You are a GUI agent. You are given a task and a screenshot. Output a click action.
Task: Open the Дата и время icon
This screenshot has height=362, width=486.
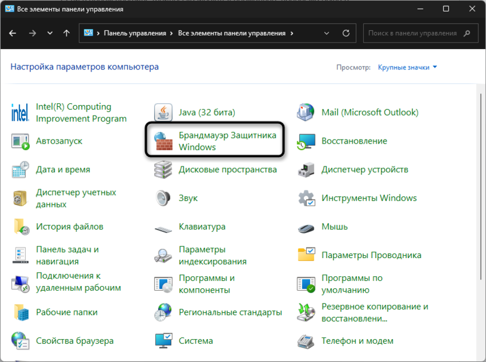(x=20, y=169)
